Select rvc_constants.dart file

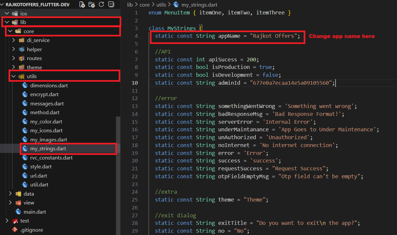[51, 158]
